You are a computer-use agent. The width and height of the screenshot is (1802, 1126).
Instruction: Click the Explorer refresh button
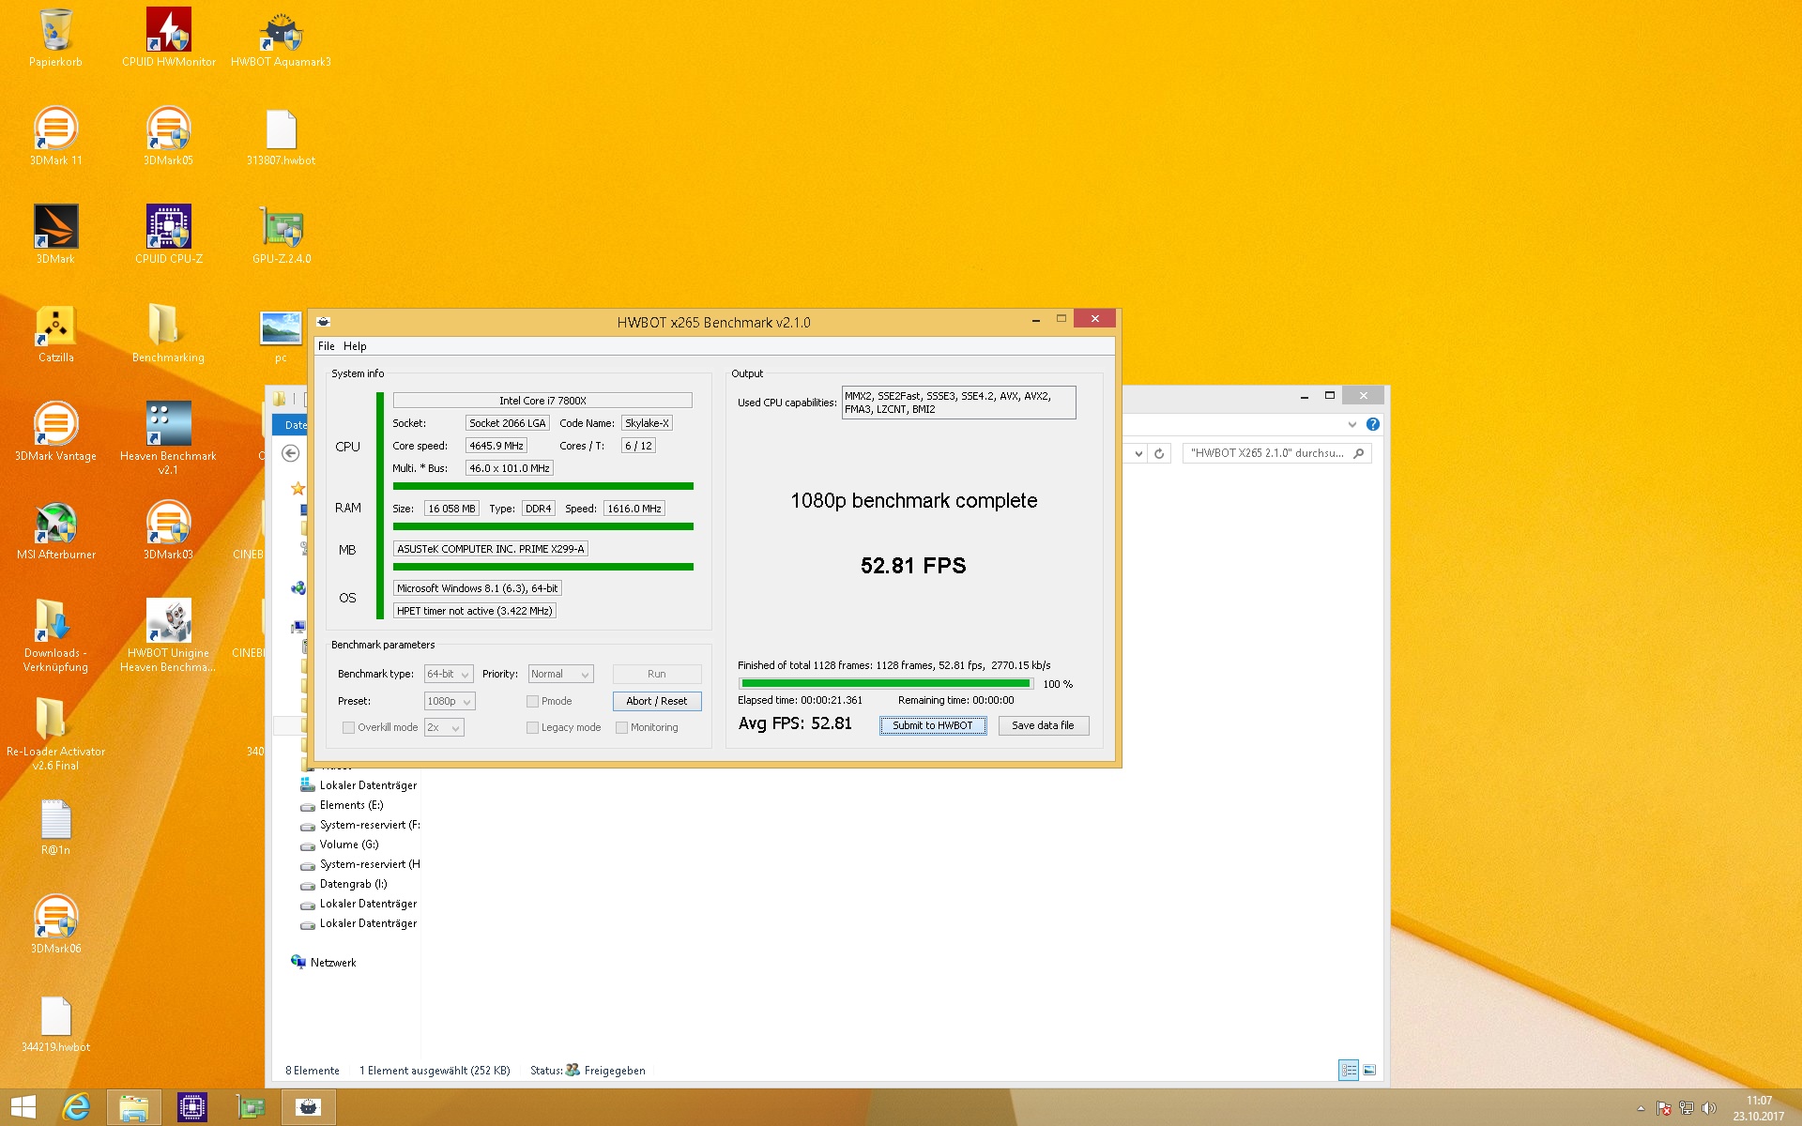coord(1159,453)
